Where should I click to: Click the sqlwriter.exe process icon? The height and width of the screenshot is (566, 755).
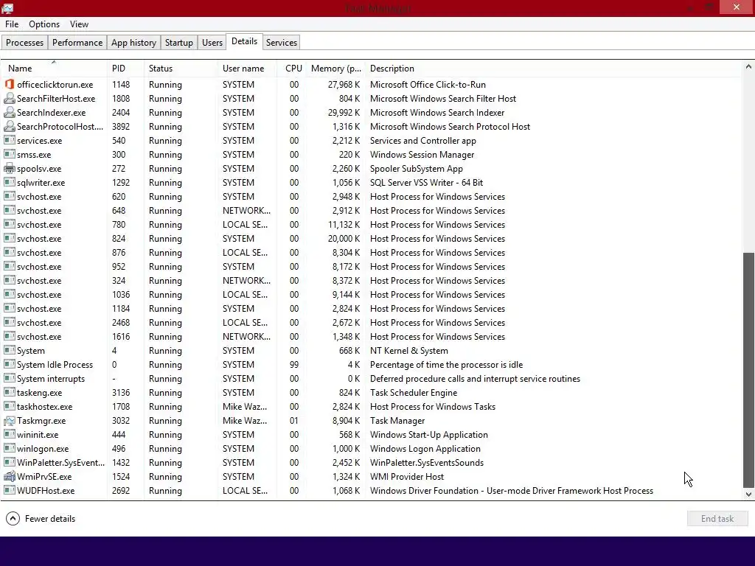coord(9,182)
